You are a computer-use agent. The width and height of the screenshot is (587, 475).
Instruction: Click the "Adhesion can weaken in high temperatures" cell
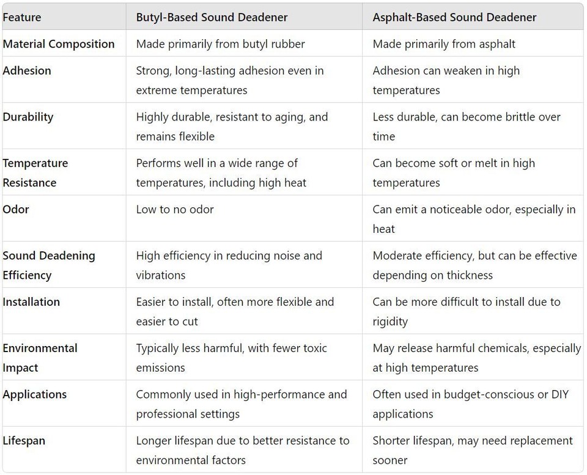[446, 80]
